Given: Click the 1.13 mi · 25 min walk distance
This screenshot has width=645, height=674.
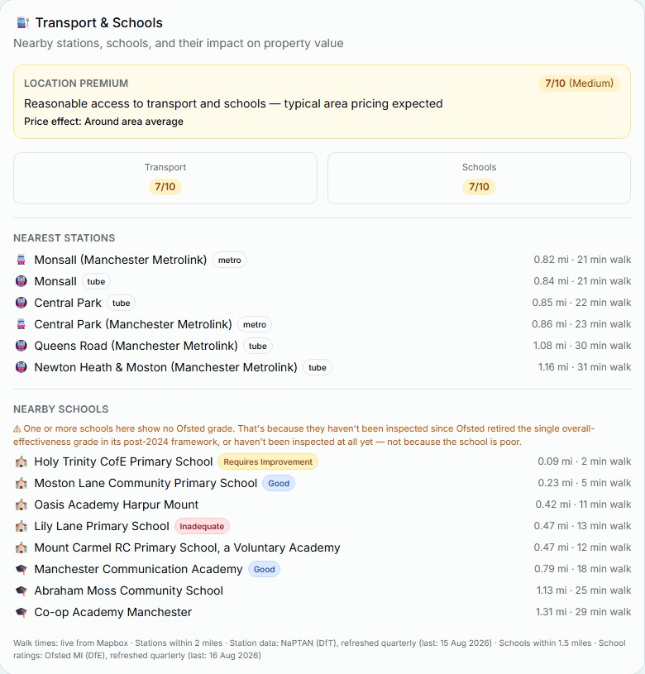Looking at the screenshot, I should click(x=584, y=590).
